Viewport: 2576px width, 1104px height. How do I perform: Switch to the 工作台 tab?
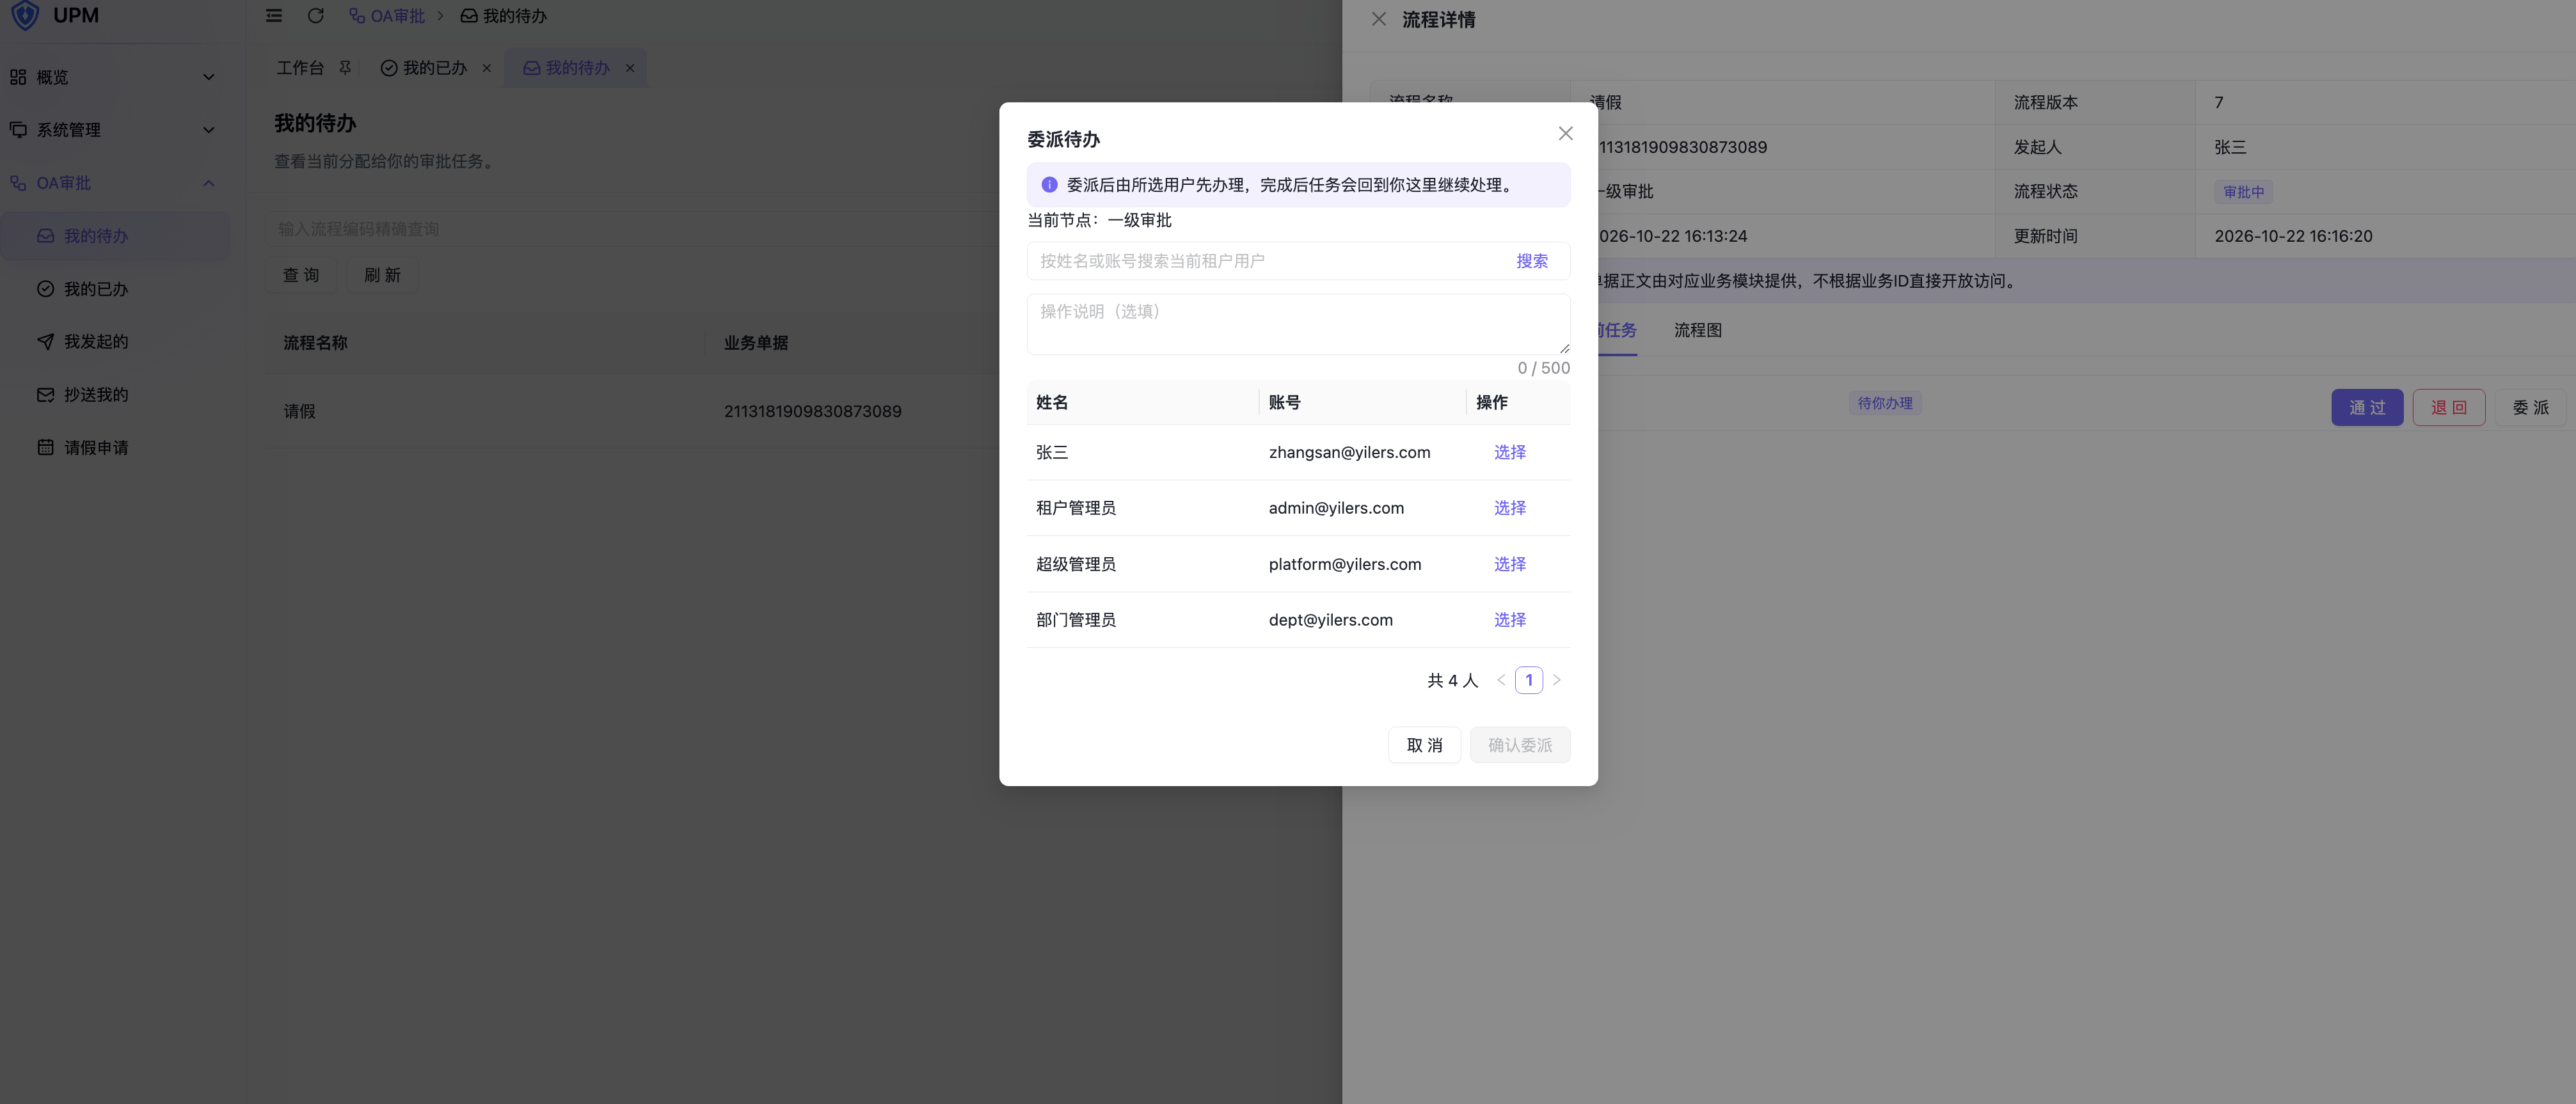pyautogui.click(x=300, y=68)
